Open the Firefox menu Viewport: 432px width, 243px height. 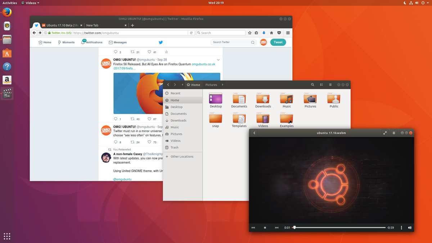[x=287, y=32]
